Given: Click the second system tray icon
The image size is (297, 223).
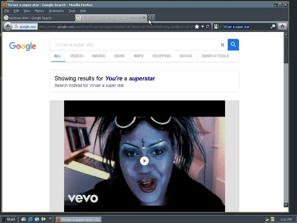Looking at the screenshot, I should tap(272, 219).
